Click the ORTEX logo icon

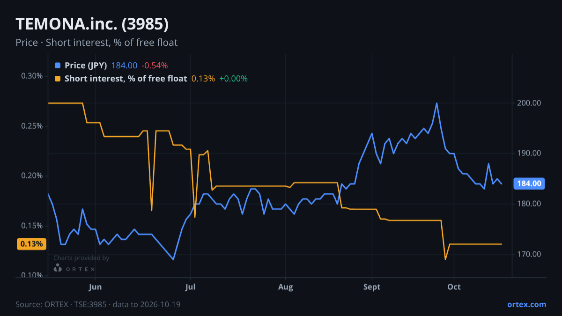click(x=58, y=268)
